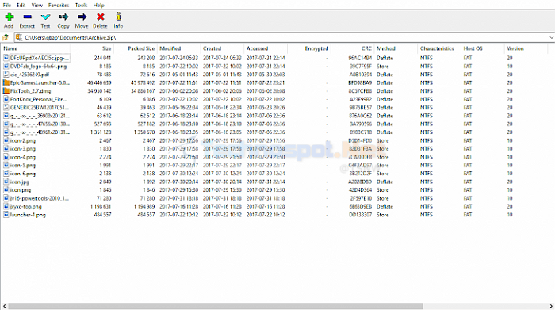
Task: Open the File menu
Action: (6, 6)
